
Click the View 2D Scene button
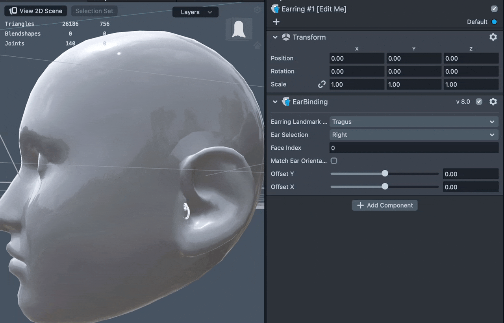[36, 11]
